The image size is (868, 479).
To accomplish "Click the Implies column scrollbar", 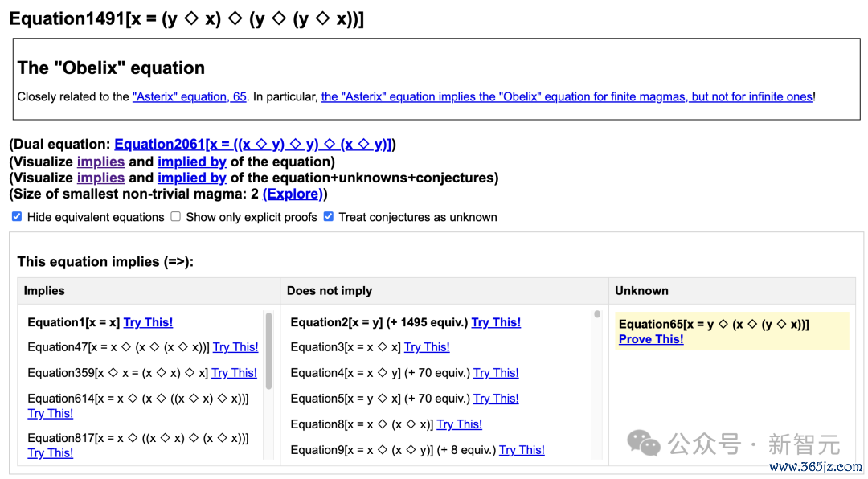I will [269, 351].
